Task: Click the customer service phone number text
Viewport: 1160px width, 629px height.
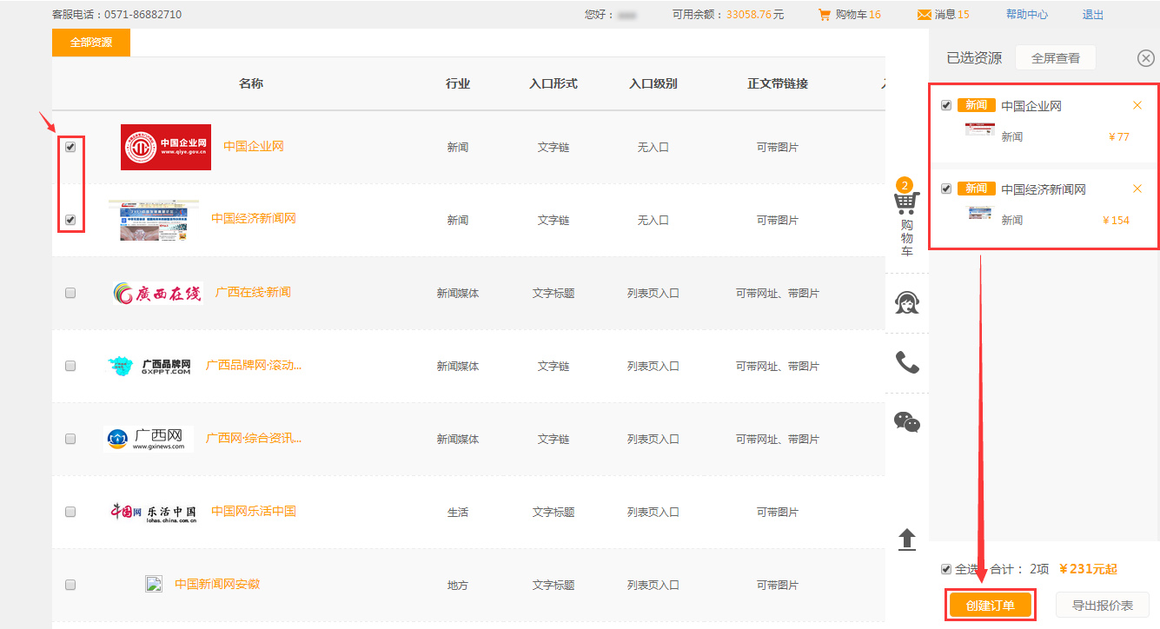Action: coord(117,15)
